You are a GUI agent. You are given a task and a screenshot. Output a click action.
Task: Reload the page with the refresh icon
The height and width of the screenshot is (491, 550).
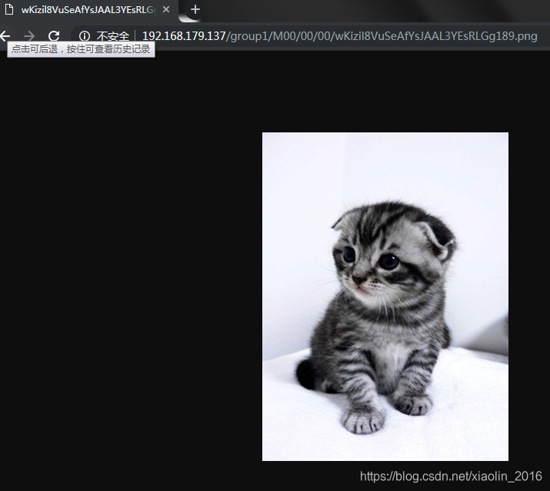tap(54, 36)
